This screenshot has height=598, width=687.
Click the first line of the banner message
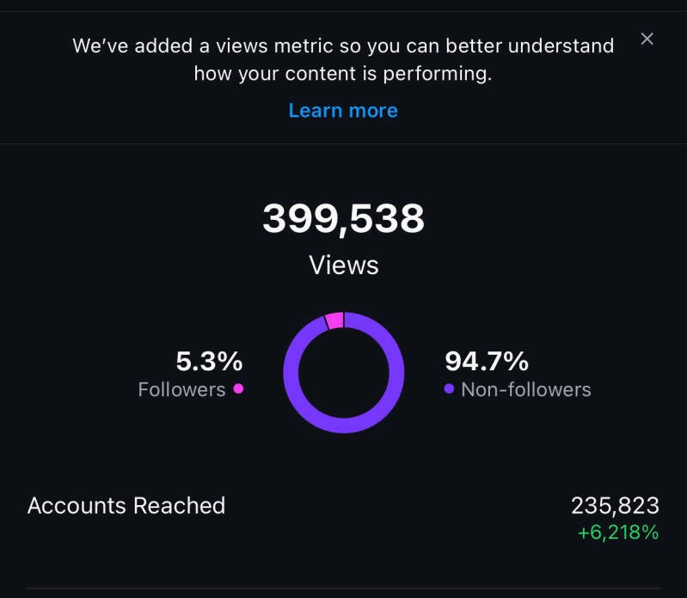pos(343,46)
